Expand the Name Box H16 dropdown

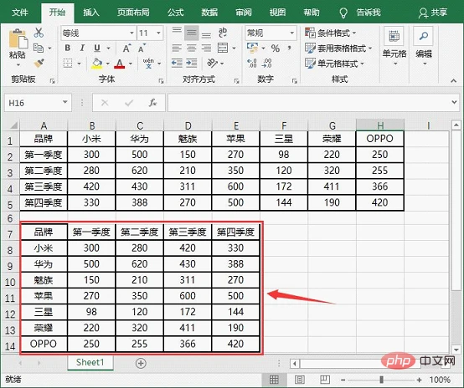pyautogui.click(x=65, y=102)
